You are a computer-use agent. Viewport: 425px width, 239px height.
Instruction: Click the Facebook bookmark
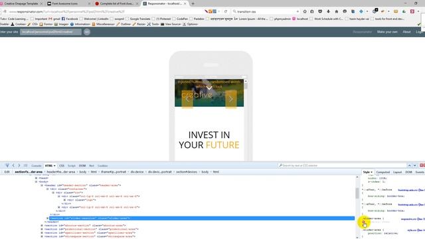coord(70,19)
